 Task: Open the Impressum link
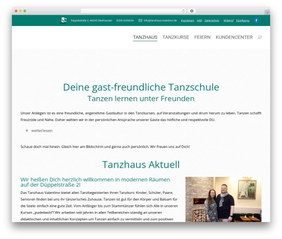click(x=187, y=20)
